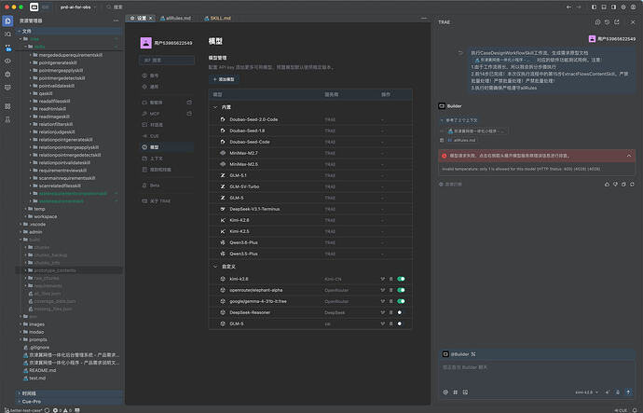Edit the kimi-k2.6 custom model
Image resolution: width=643 pixels, height=413 pixels.
pyautogui.click(x=383, y=279)
